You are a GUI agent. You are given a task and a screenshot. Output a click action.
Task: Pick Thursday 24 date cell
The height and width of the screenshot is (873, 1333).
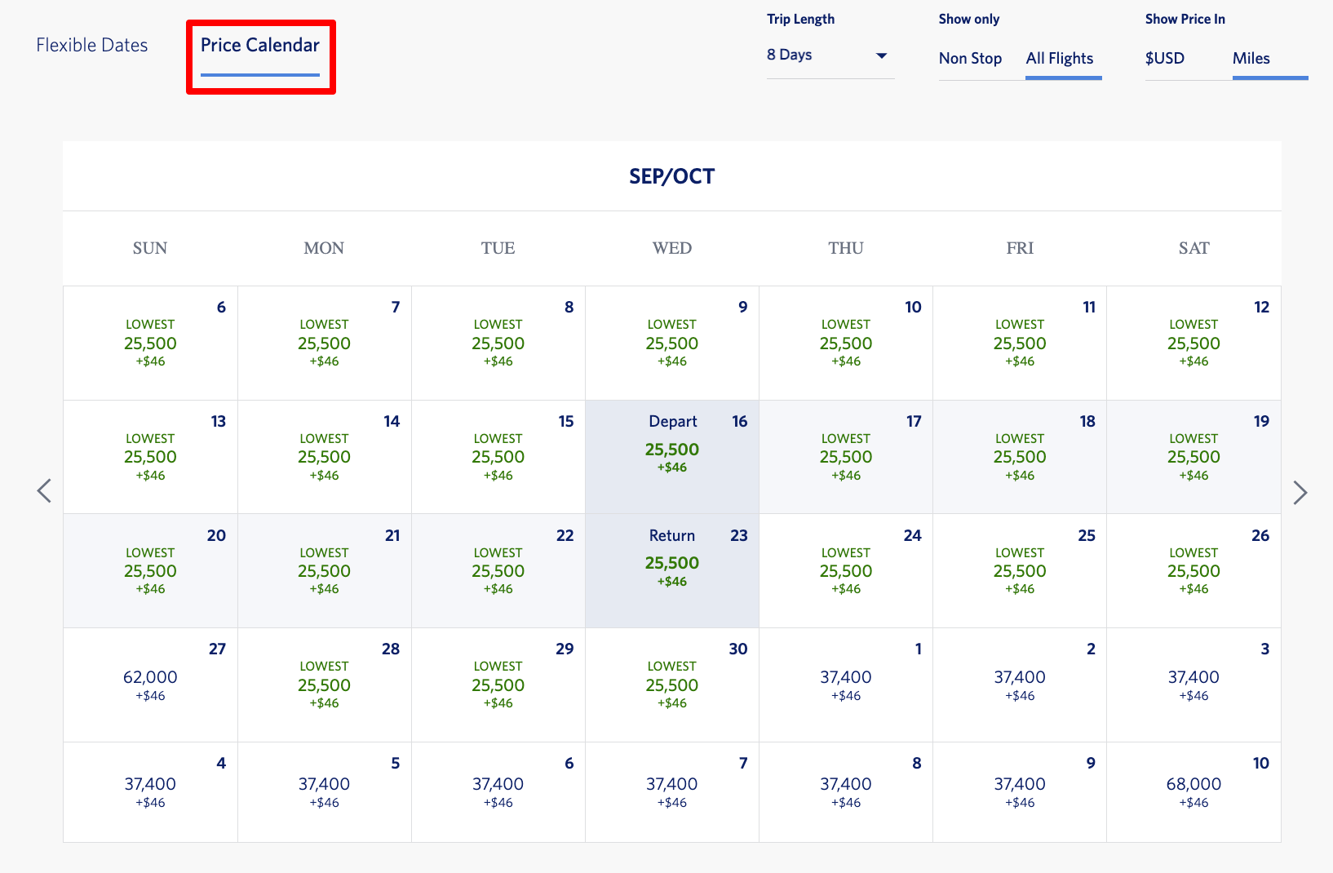846,571
